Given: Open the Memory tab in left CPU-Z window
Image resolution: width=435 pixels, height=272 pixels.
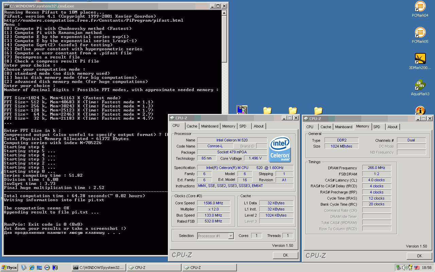Looking at the screenshot, I should tap(229, 126).
